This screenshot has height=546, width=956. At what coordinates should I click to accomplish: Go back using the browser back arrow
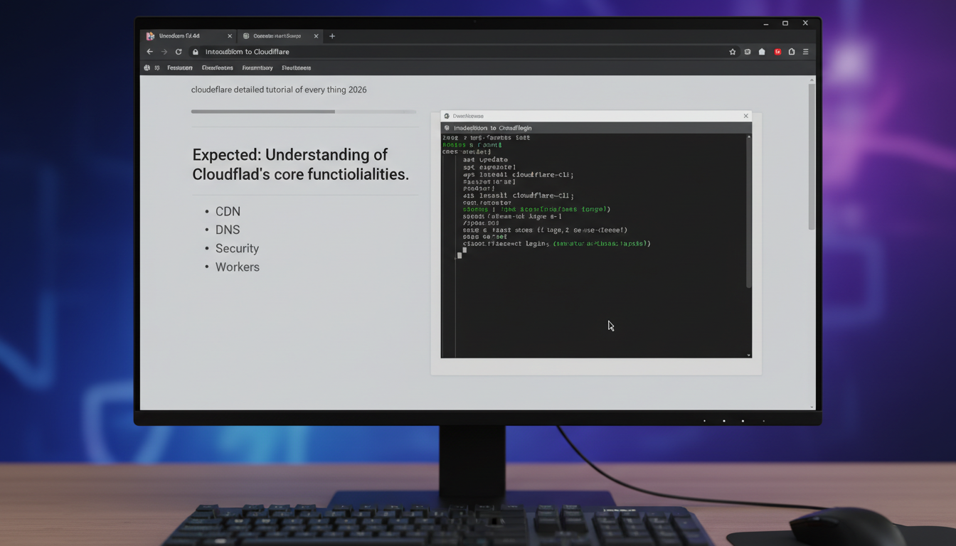pos(149,52)
